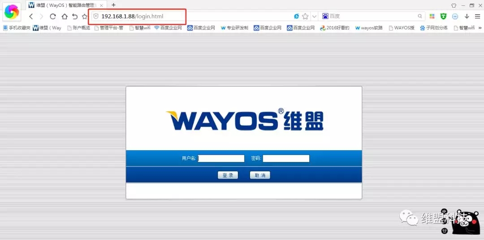Image resolution: width=484 pixels, height=240 pixels.
Task: Open the 子网划分终 bookmark
Action: pos(434,28)
